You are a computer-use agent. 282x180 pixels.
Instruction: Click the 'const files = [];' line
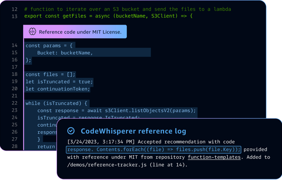coord(50,75)
